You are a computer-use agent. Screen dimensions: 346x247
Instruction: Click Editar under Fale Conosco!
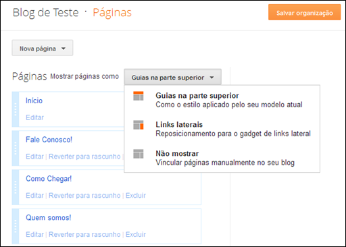pos(34,157)
